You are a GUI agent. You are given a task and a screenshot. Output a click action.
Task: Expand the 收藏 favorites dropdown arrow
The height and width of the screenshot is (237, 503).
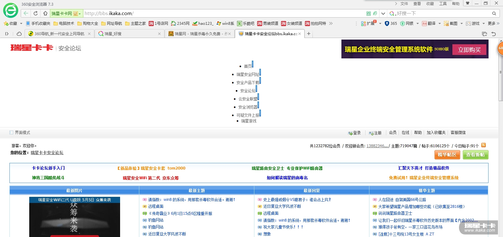pos(21,23)
